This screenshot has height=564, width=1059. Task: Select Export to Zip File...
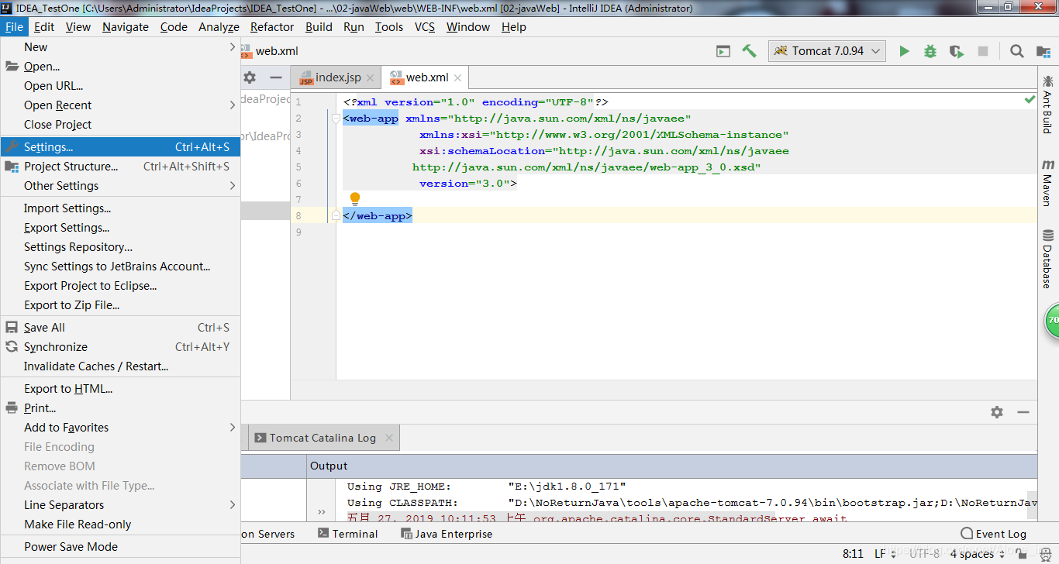click(x=120, y=305)
